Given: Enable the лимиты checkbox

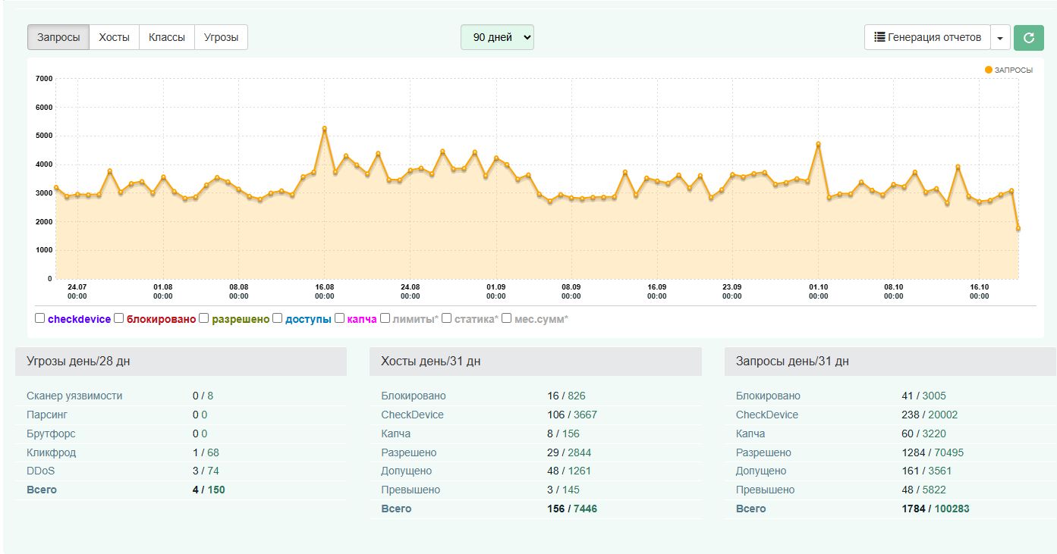Looking at the screenshot, I should [x=385, y=318].
